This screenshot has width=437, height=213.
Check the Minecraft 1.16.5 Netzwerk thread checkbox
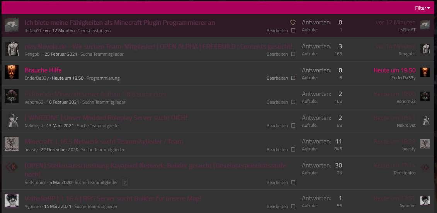tap(293, 150)
